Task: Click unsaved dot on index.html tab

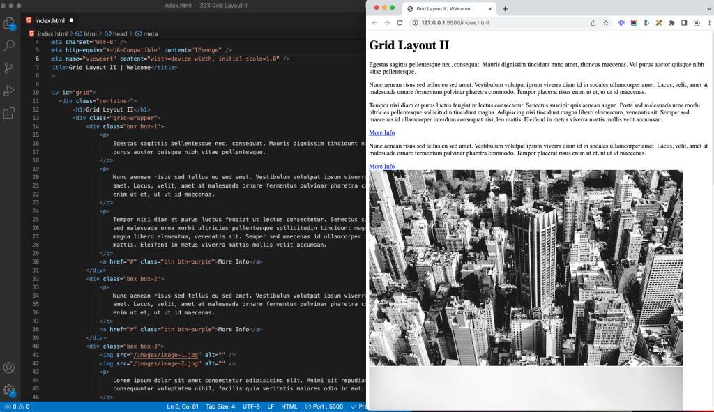Action: [72, 20]
